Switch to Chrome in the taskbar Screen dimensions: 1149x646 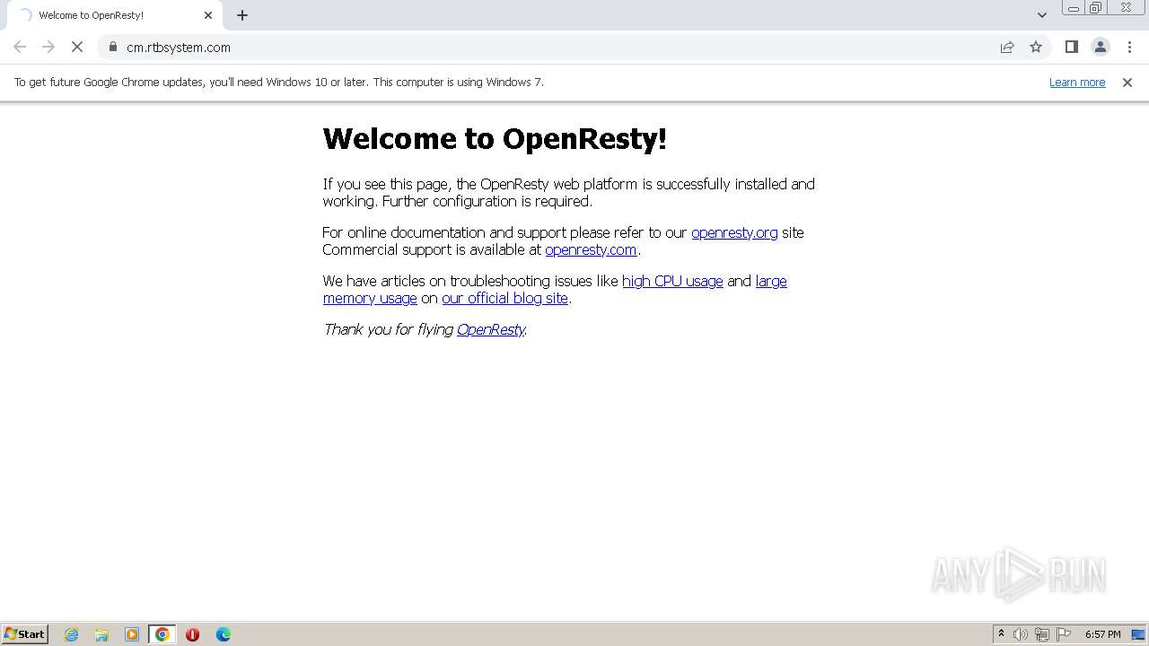point(162,634)
